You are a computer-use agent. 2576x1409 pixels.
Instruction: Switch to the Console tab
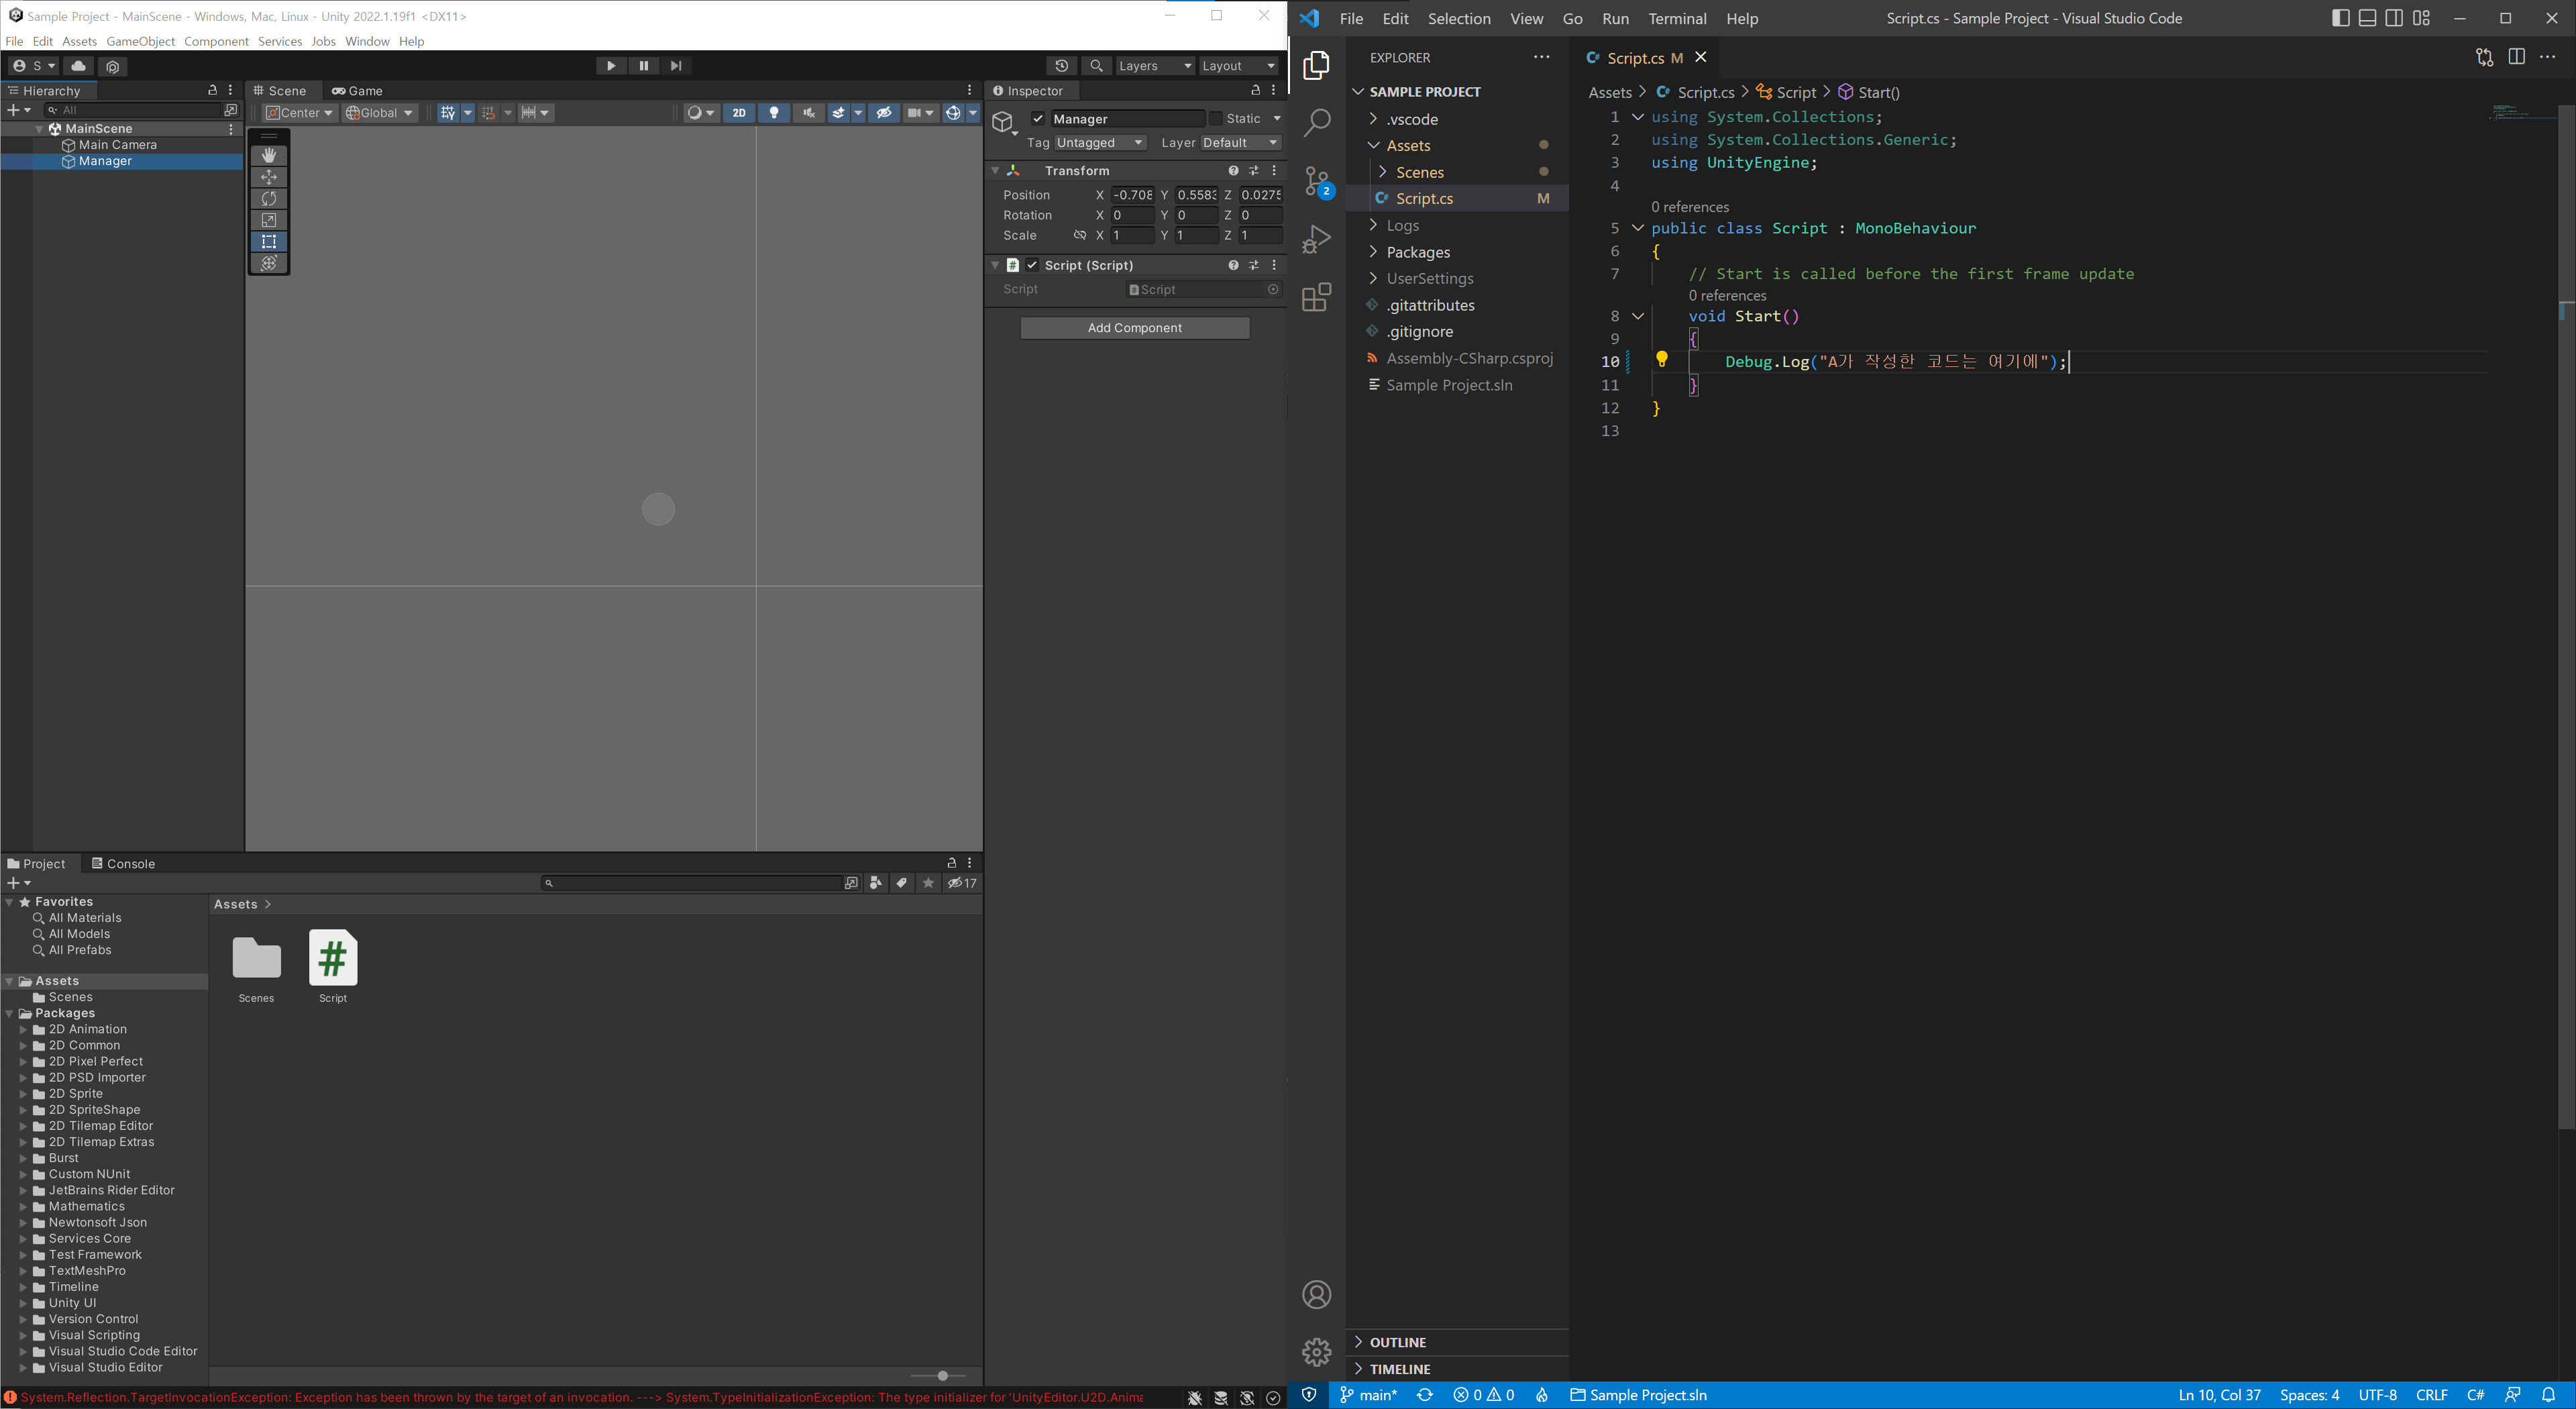pos(123,863)
